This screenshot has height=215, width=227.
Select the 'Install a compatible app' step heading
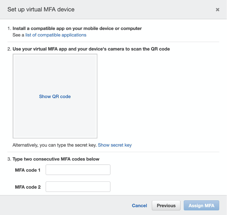pyautogui.click(x=77, y=28)
